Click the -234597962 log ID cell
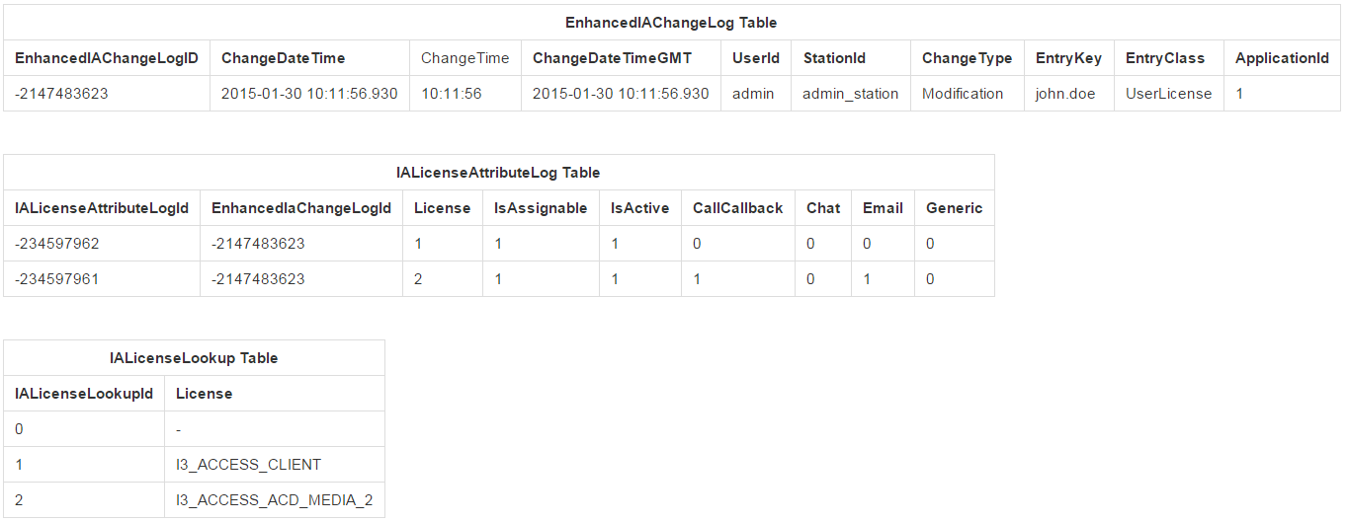 (57, 244)
